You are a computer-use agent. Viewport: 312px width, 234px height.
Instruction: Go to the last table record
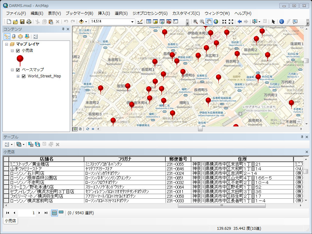[46, 213]
